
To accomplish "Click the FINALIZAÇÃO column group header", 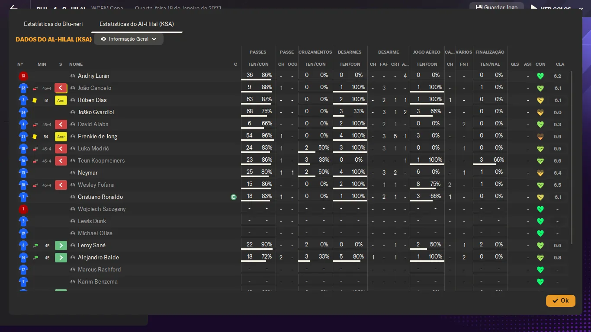I will [x=490, y=52].
